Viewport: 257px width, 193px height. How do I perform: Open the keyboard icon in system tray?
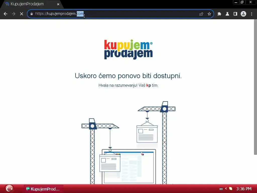(221, 189)
